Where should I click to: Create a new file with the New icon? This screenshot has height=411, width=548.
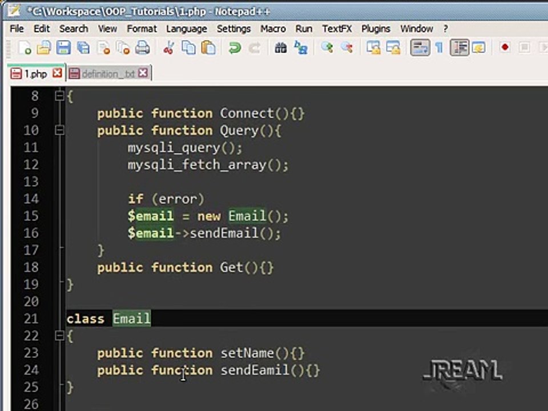coord(25,47)
